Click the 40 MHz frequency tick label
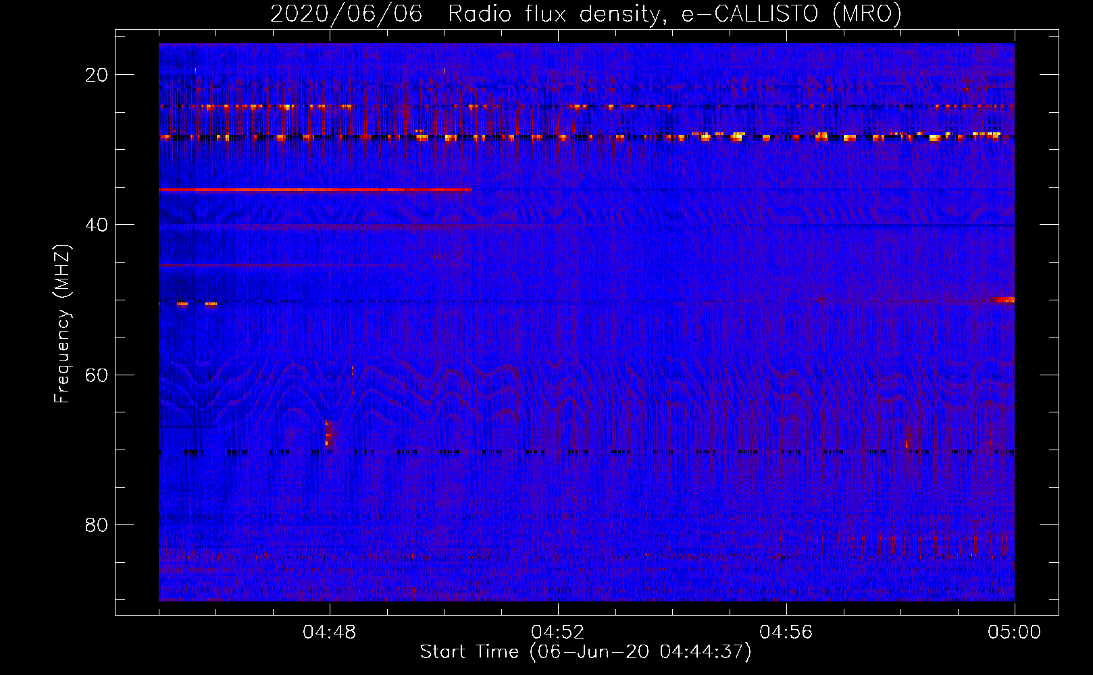 pos(97,225)
